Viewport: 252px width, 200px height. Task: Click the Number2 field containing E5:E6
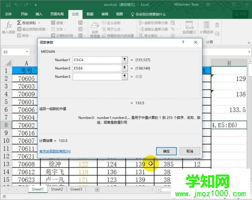(97, 68)
